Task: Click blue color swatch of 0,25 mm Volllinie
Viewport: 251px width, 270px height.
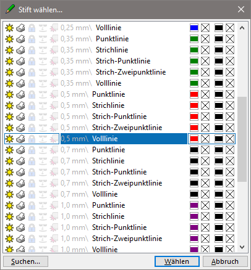Action: pyautogui.click(x=194, y=28)
